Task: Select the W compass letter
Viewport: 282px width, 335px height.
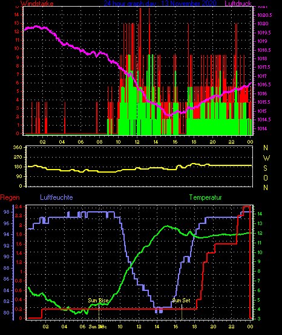Action: [266, 158]
